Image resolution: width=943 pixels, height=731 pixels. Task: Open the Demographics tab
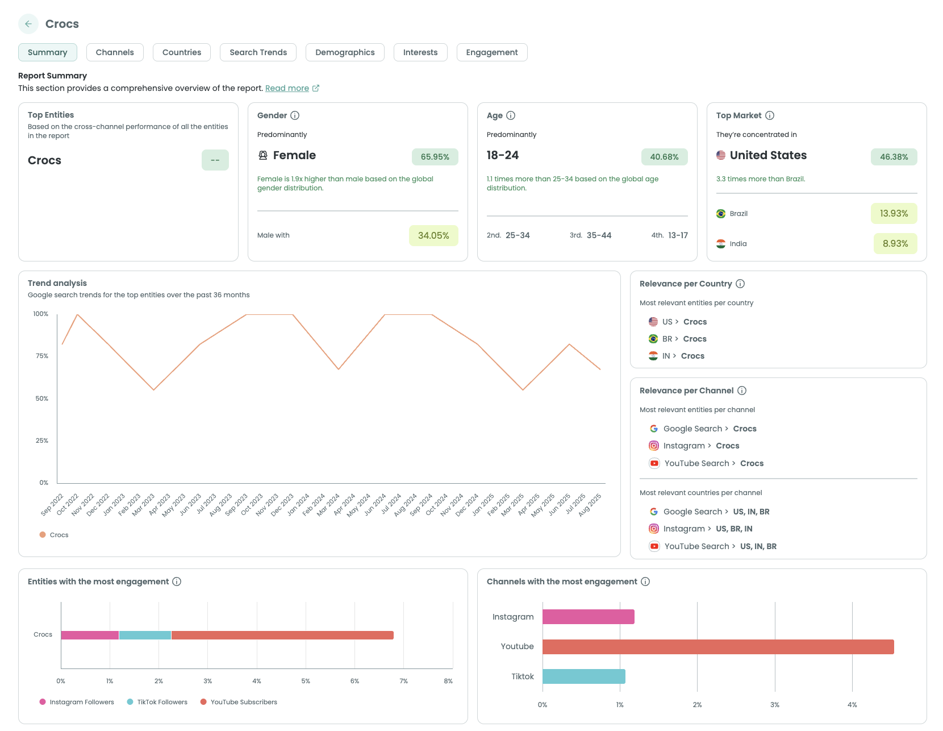point(345,52)
